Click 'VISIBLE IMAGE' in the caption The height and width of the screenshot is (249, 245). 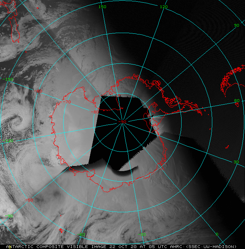pos(86,247)
